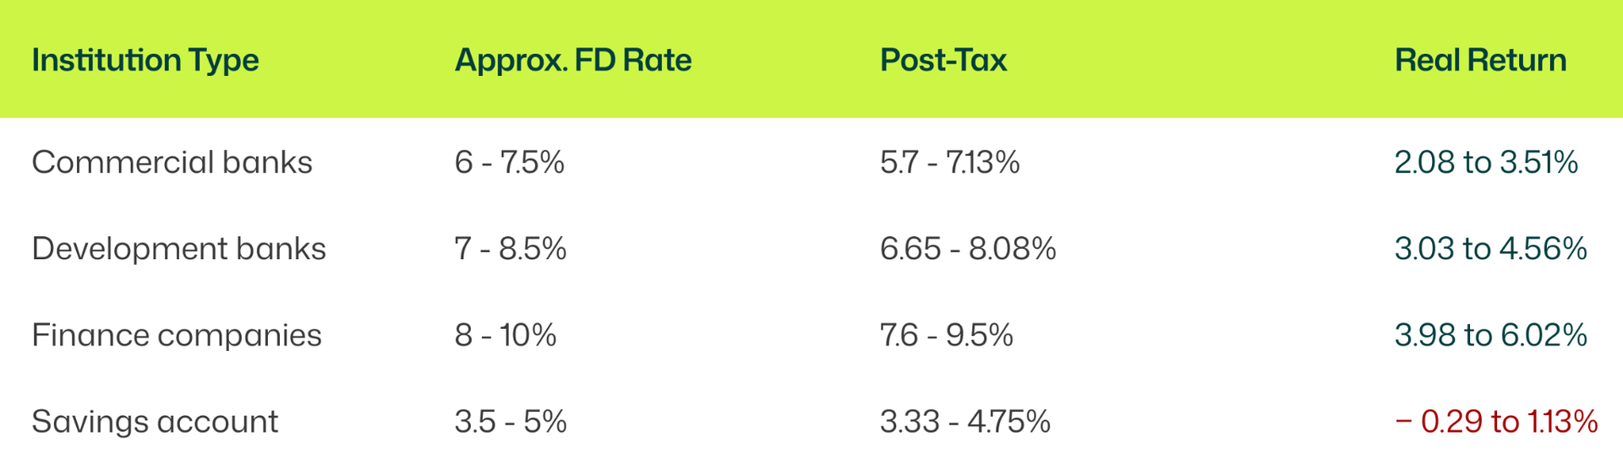Click the Approx. FD Rate header
The width and height of the screenshot is (1623, 464).
(x=572, y=61)
